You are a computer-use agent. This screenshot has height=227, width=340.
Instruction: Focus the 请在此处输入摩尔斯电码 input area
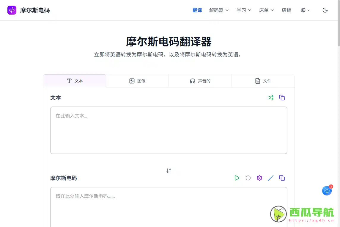169,207
